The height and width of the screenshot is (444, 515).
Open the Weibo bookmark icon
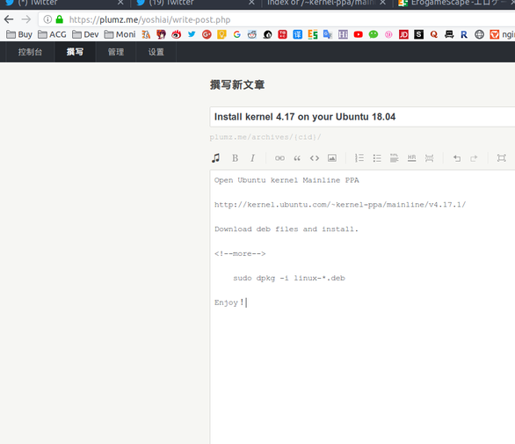[x=176, y=34]
